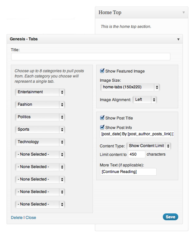Focus the Title input field

(x=91, y=56)
